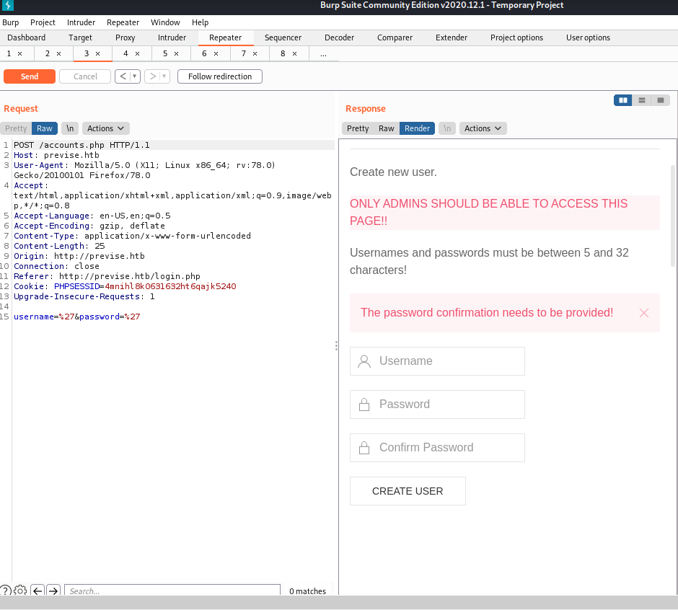Go to previous search match arrow

tap(38, 591)
